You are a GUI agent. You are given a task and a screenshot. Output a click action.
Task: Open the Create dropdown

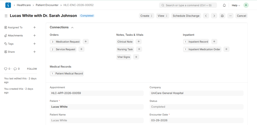(146, 16)
